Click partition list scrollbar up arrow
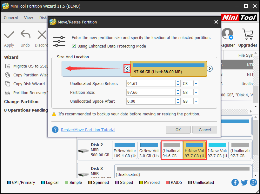 (256, 53)
